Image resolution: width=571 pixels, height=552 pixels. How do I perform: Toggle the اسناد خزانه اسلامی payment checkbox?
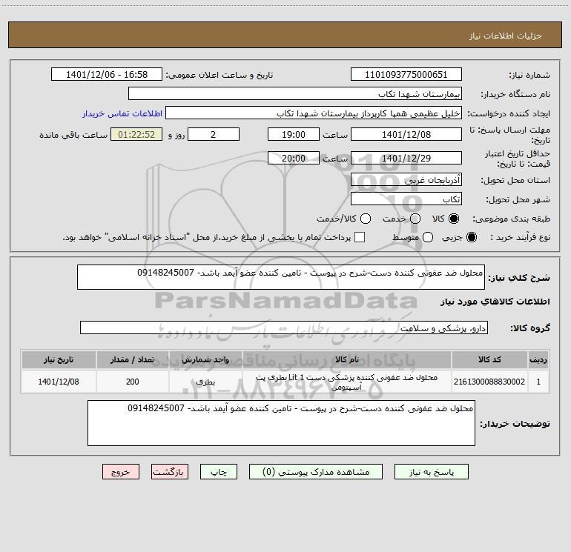click(x=360, y=237)
